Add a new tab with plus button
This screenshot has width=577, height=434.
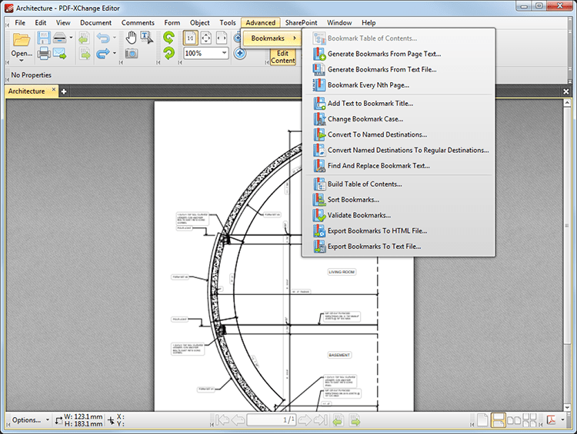pyautogui.click(x=64, y=91)
